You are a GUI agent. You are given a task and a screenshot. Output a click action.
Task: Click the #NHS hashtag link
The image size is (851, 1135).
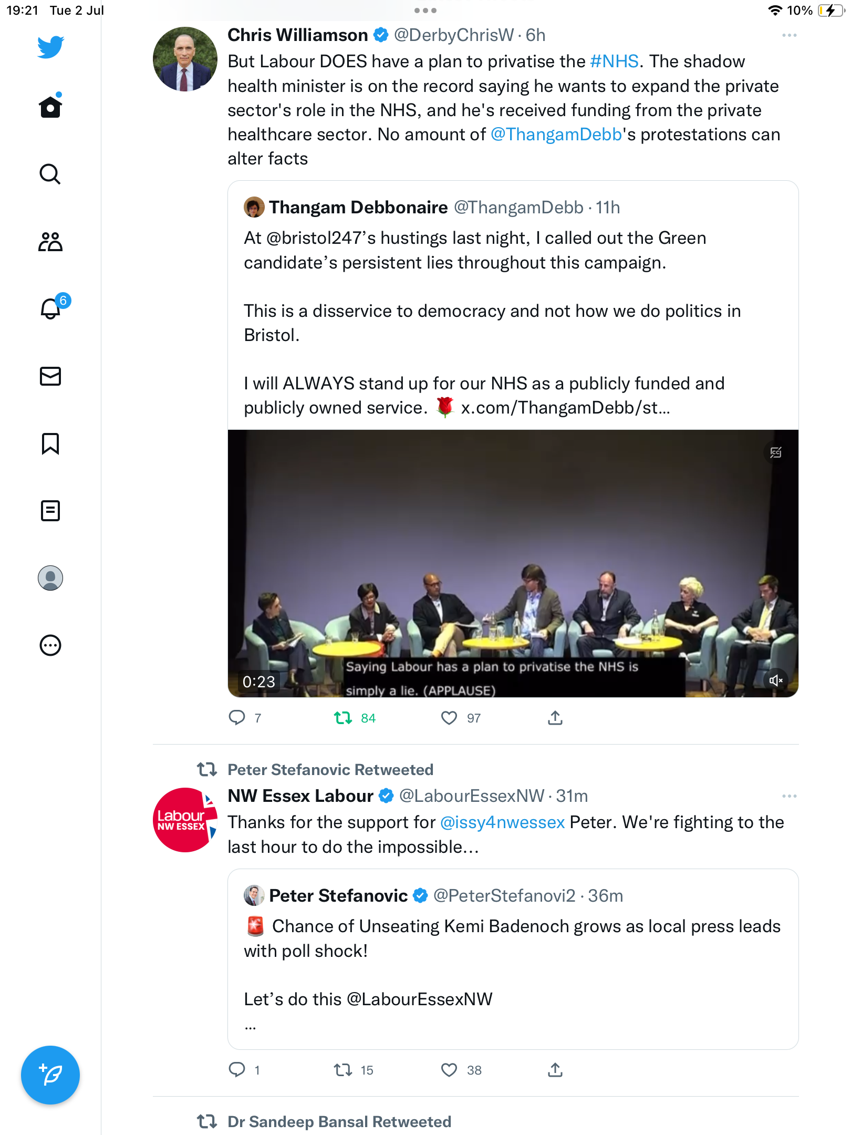(x=614, y=61)
